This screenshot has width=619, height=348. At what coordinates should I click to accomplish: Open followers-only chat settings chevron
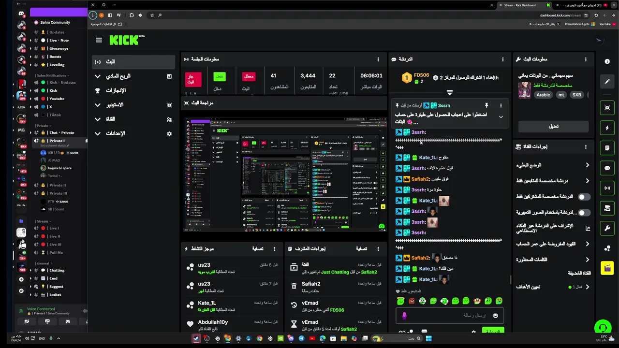click(x=587, y=181)
